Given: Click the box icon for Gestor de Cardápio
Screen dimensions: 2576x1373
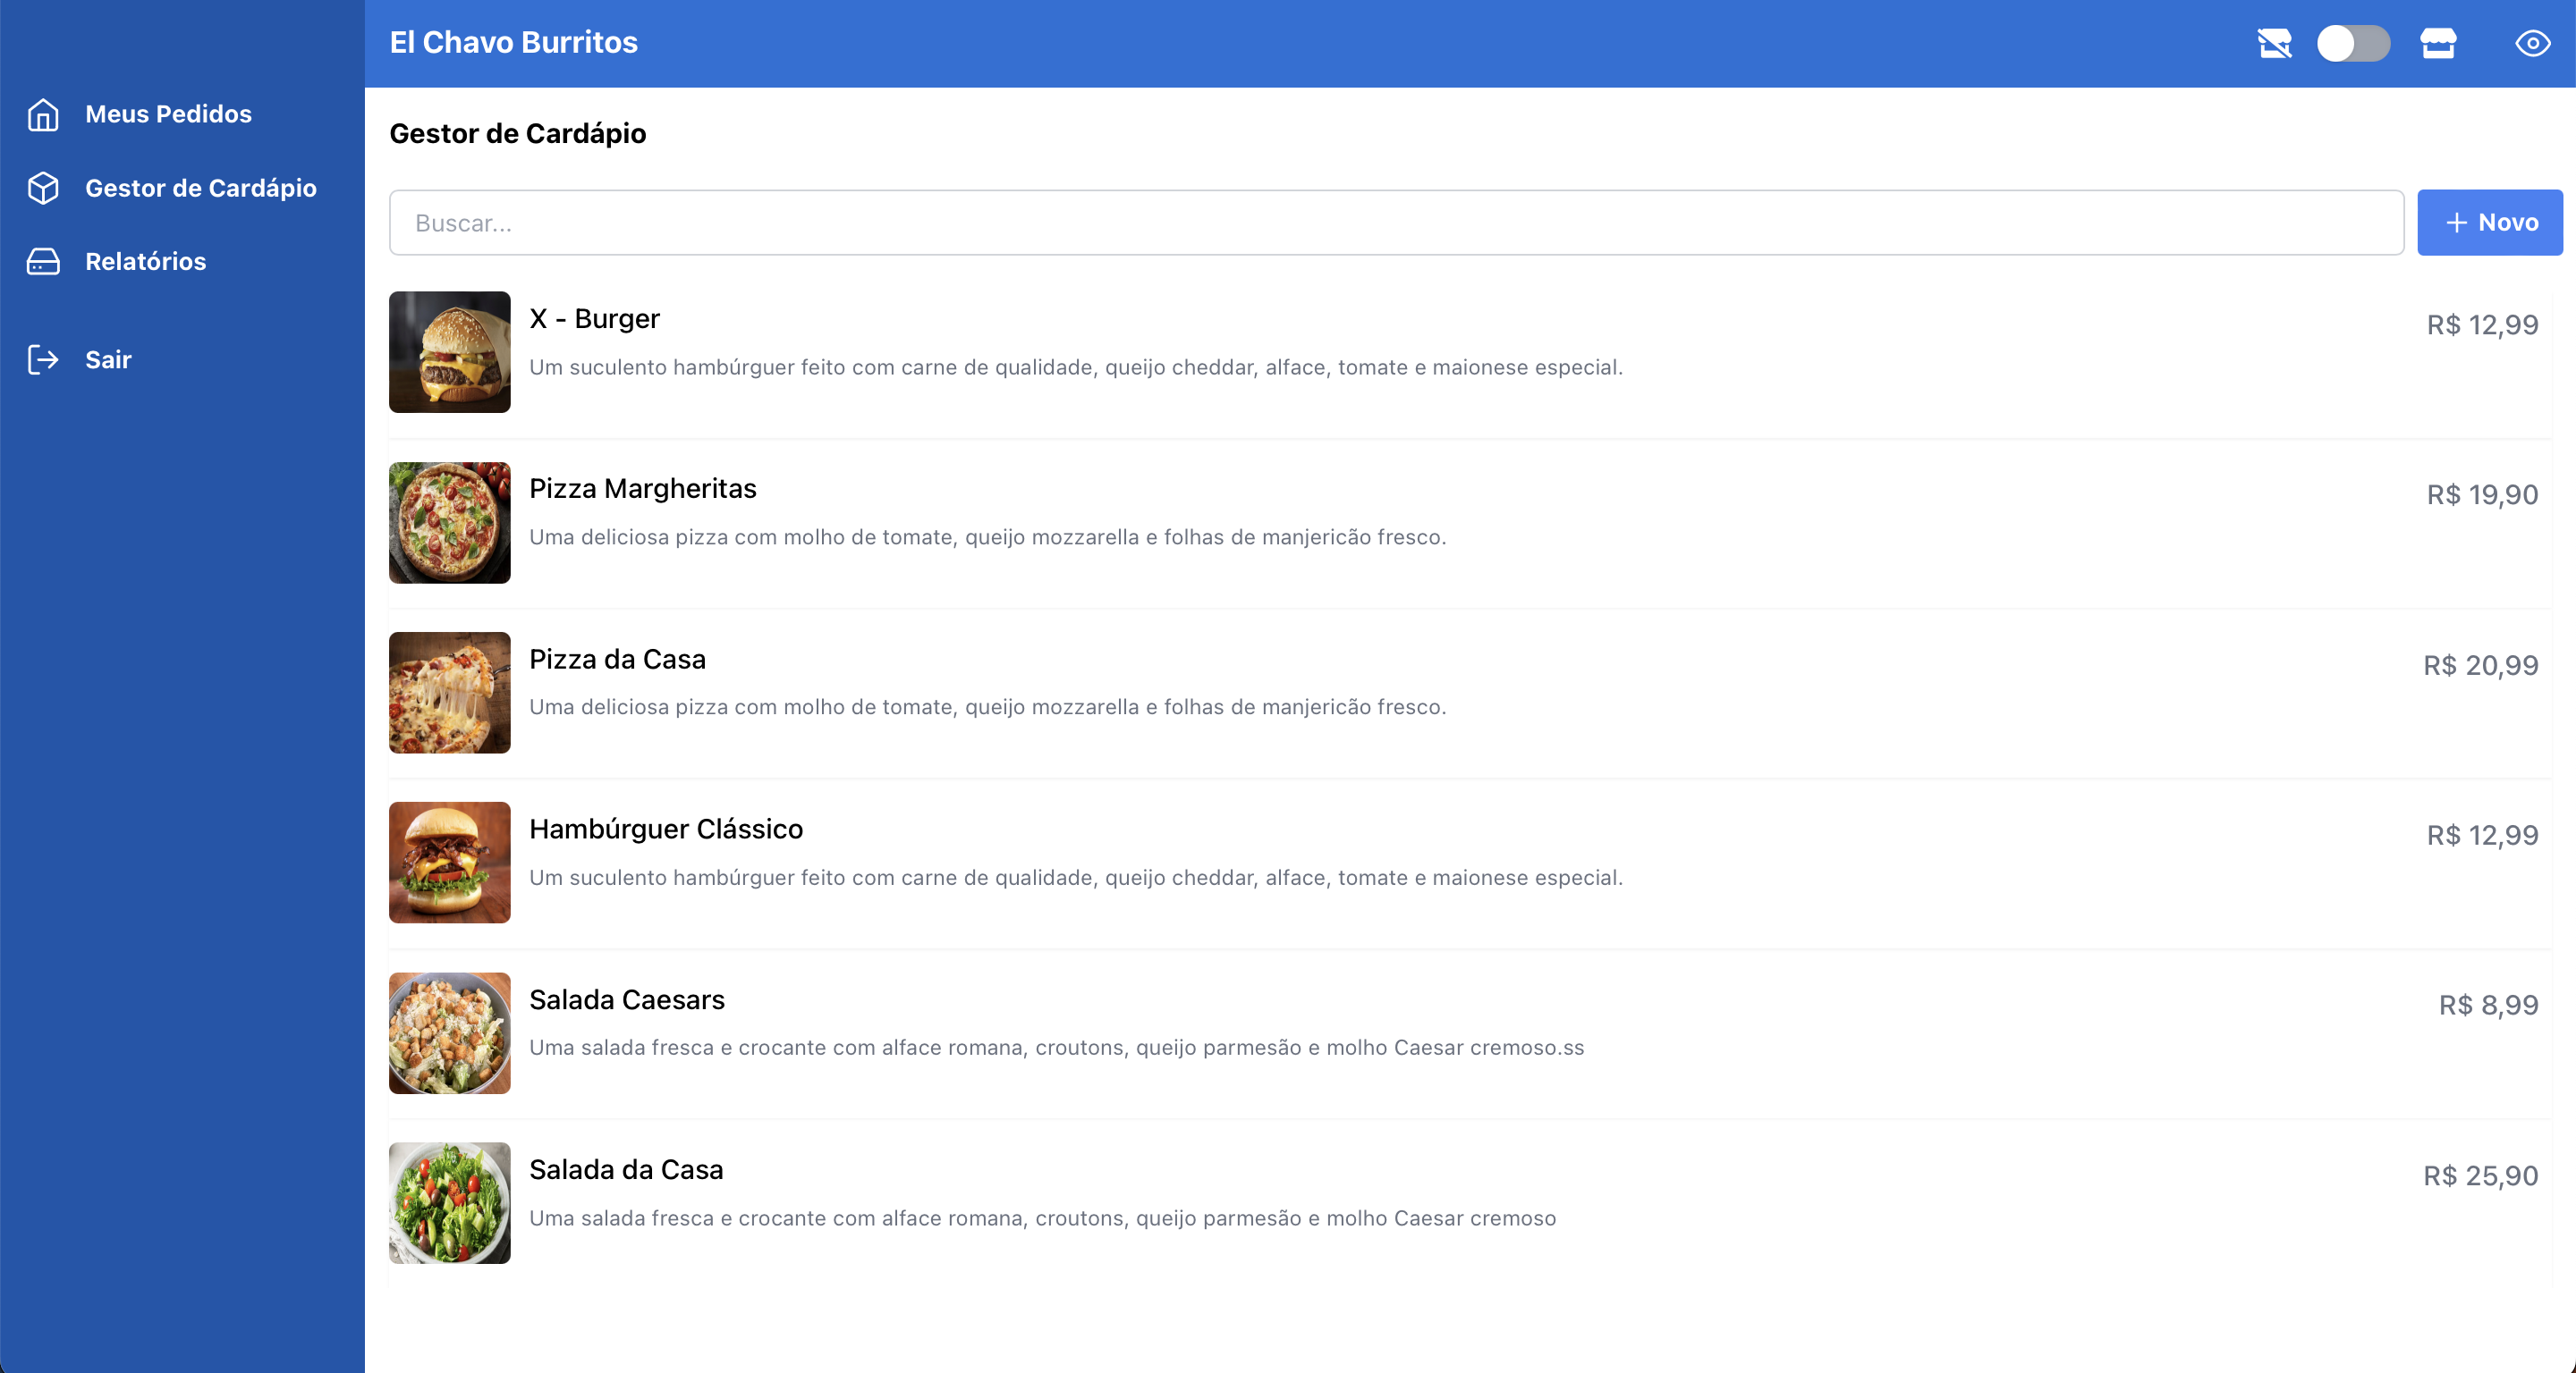Looking at the screenshot, I should pyautogui.click(x=43, y=188).
